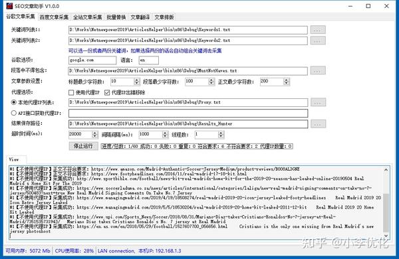Change 线程数 value with its spinner arrows
The width and height of the screenshot is (399, 259).
(x=221, y=134)
